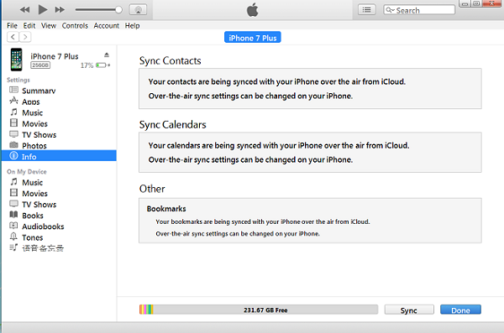Click into the Search field

tap(419, 10)
